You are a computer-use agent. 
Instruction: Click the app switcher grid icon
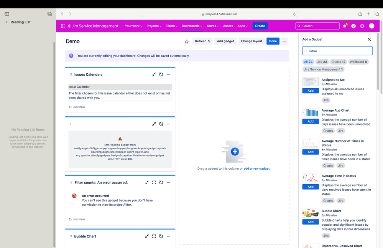click(x=62, y=26)
